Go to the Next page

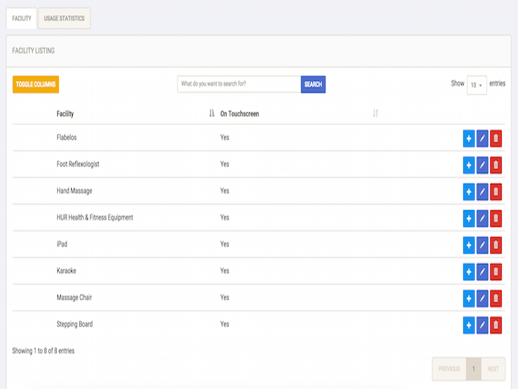tap(493, 369)
